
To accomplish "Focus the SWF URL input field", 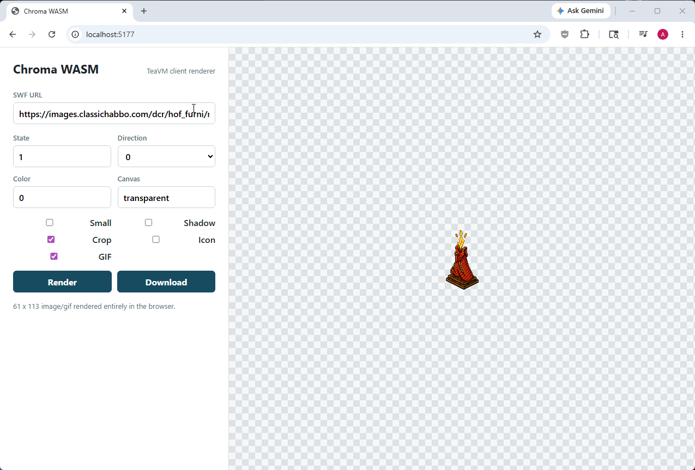I will click(114, 113).
